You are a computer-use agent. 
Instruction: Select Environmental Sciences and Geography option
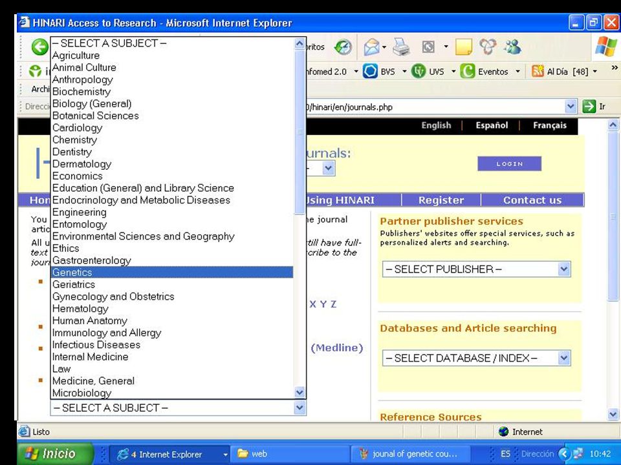[x=172, y=236]
